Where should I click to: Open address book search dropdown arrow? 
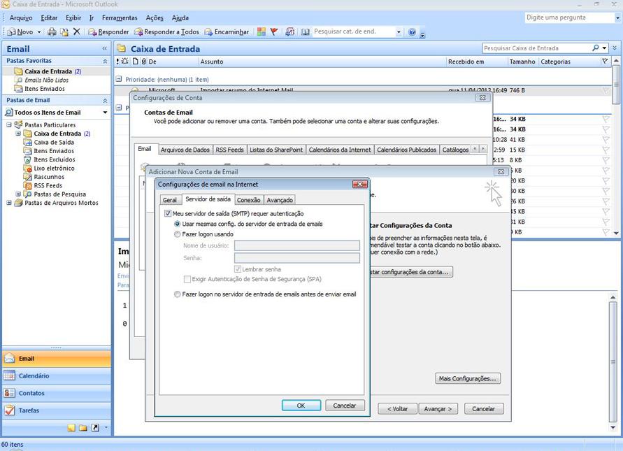click(399, 32)
